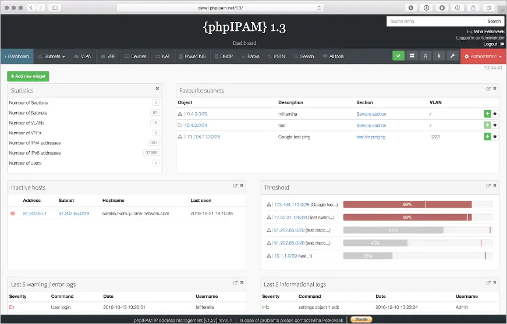This screenshot has width=507, height=324.
Task: Go forward with the browser forward arrow
Action: click(41, 8)
